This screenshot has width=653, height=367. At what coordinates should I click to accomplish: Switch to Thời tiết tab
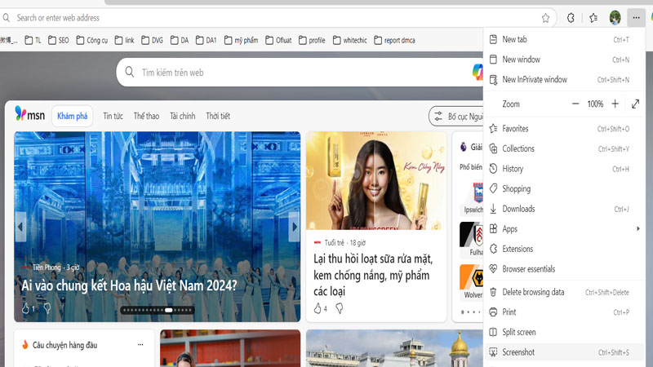(x=218, y=116)
